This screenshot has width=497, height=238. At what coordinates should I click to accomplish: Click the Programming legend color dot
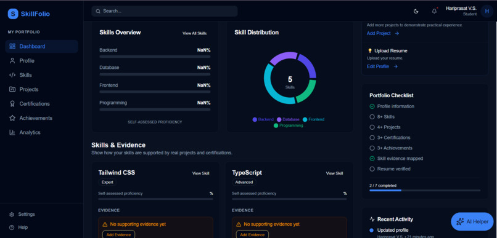coord(276,125)
